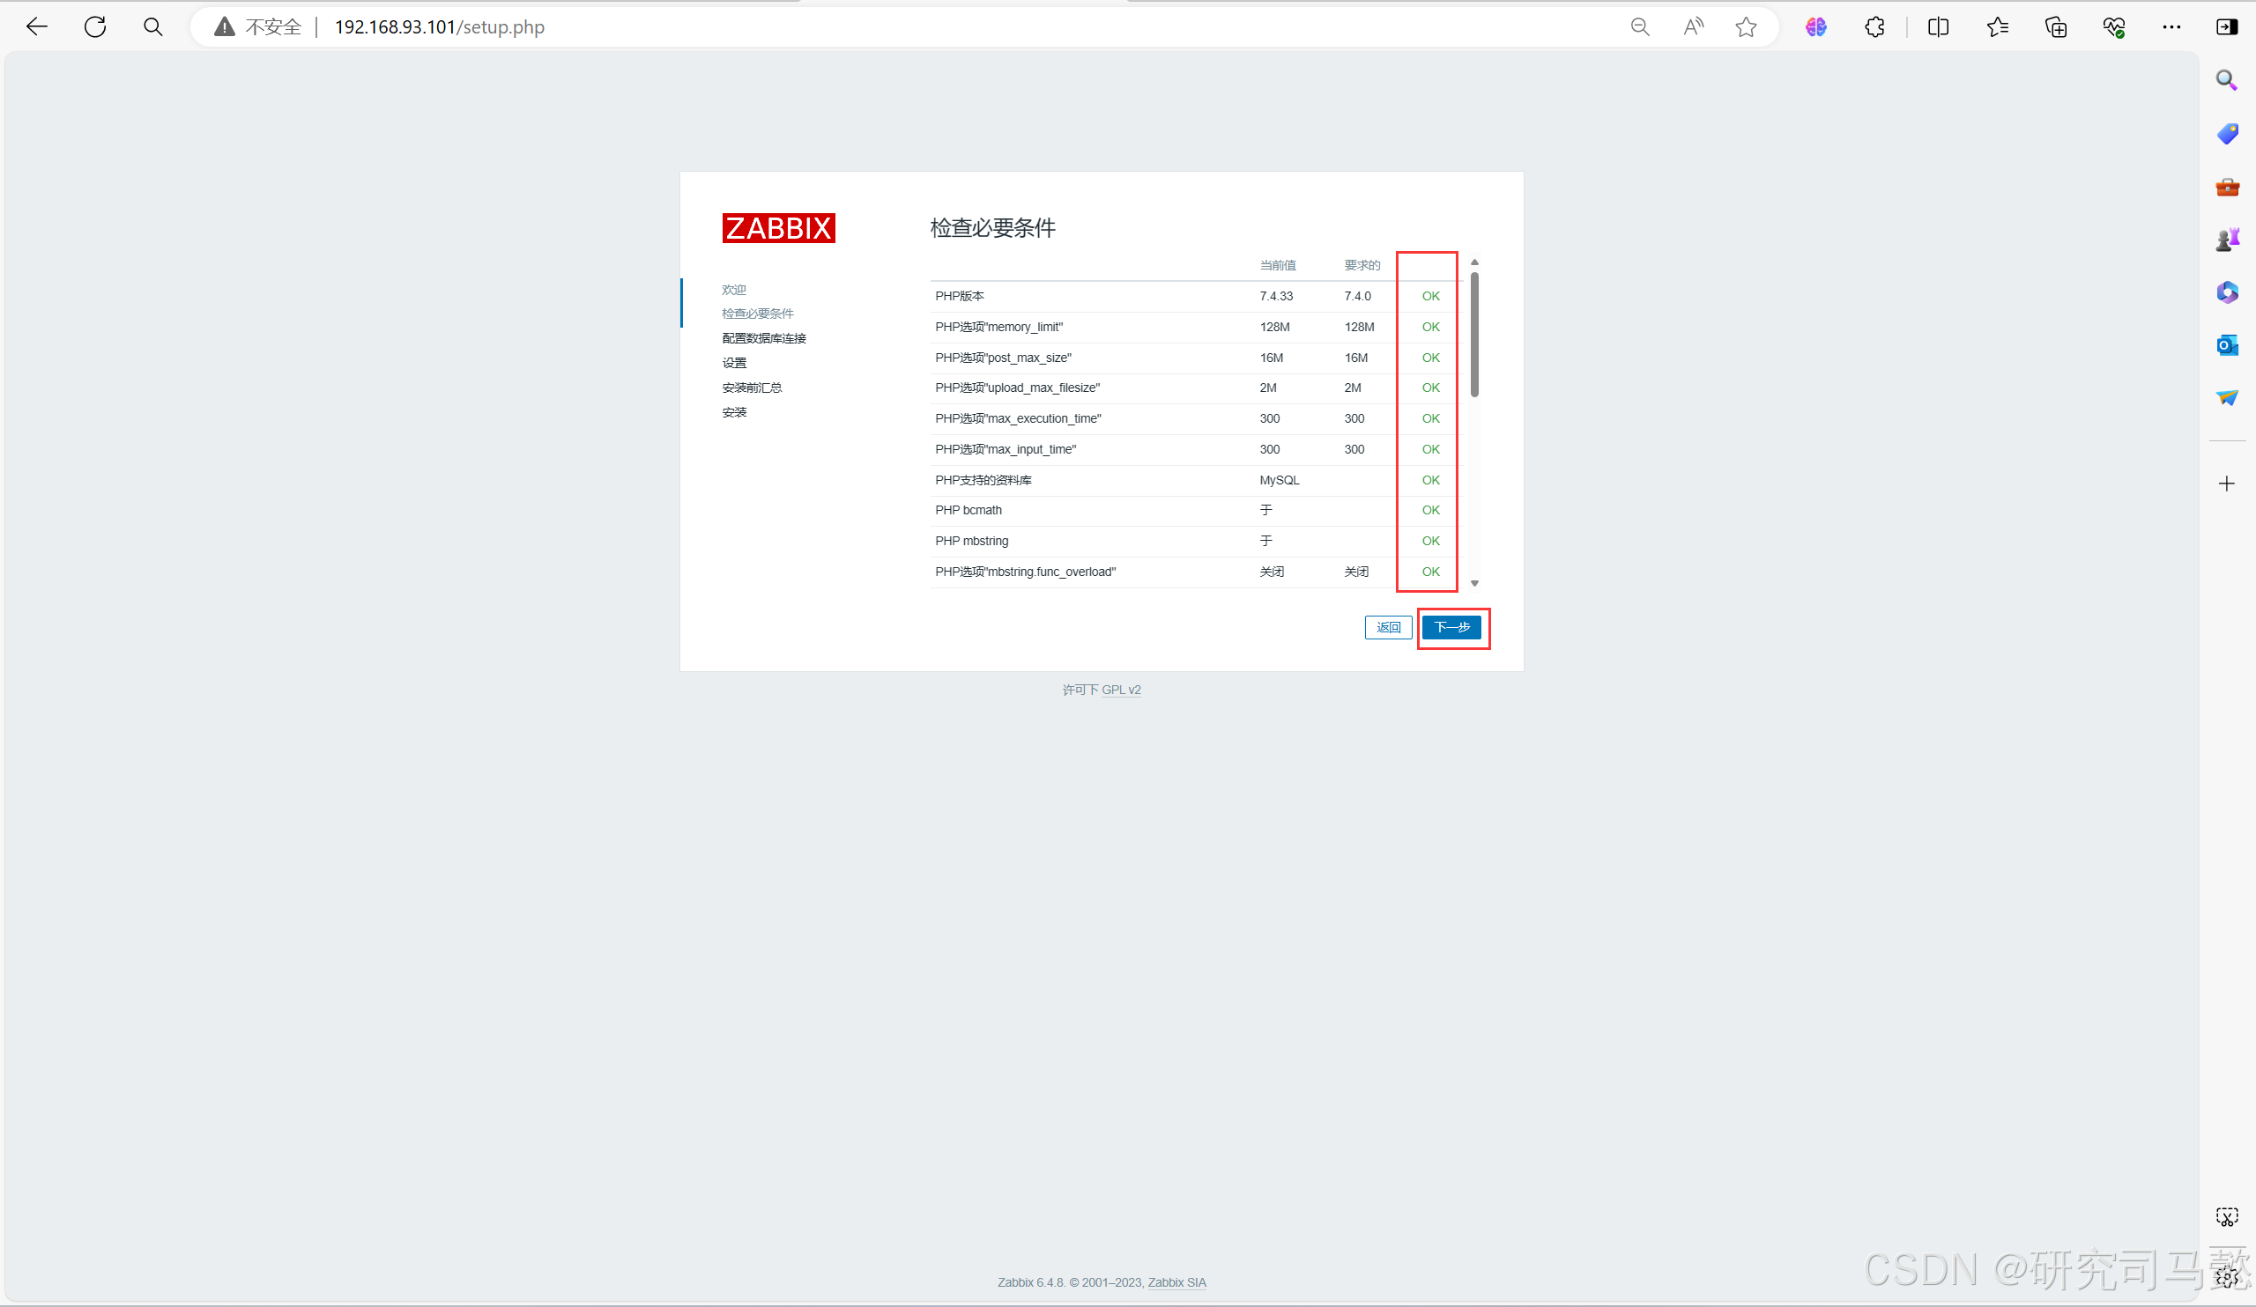Image resolution: width=2256 pixels, height=1307 pixels.
Task: Click the sidebar screenshot icon
Action: (2227, 1216)
